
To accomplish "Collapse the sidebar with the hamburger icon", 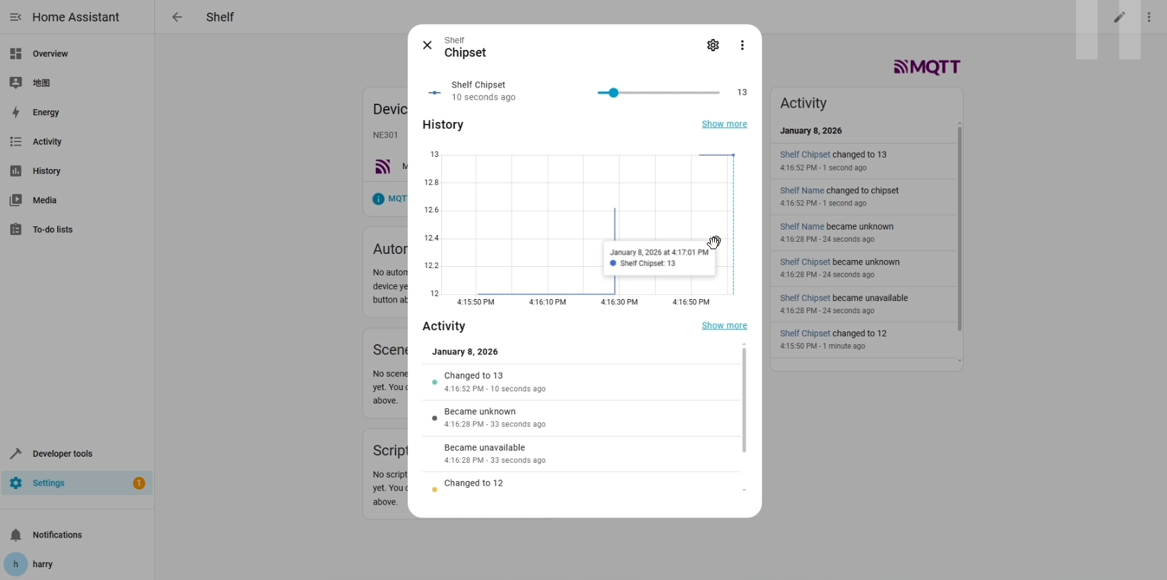I will click(15, 17).
